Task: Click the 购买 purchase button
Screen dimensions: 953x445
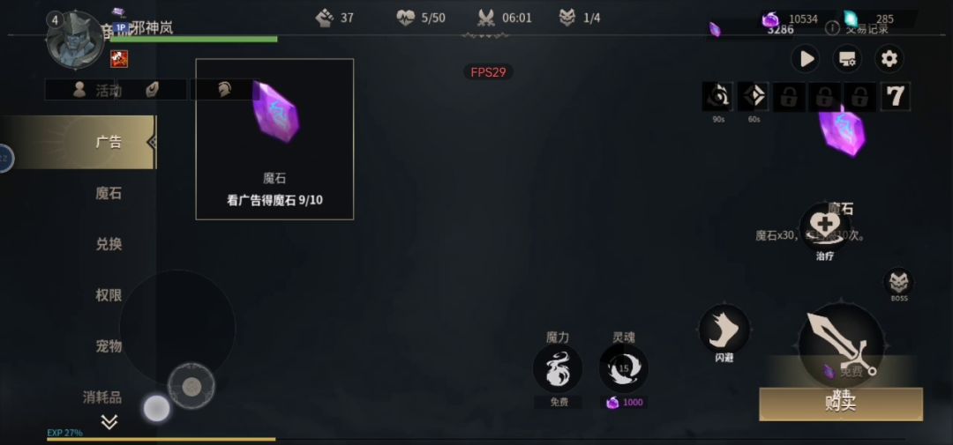Action: tap(841, 404)
